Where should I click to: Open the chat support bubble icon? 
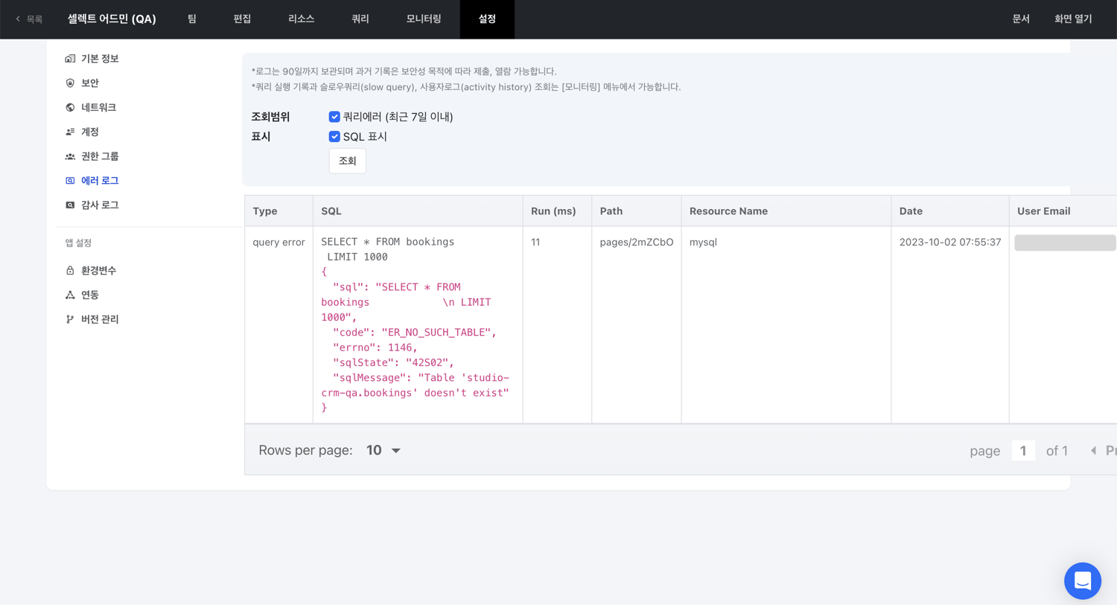1083,581
